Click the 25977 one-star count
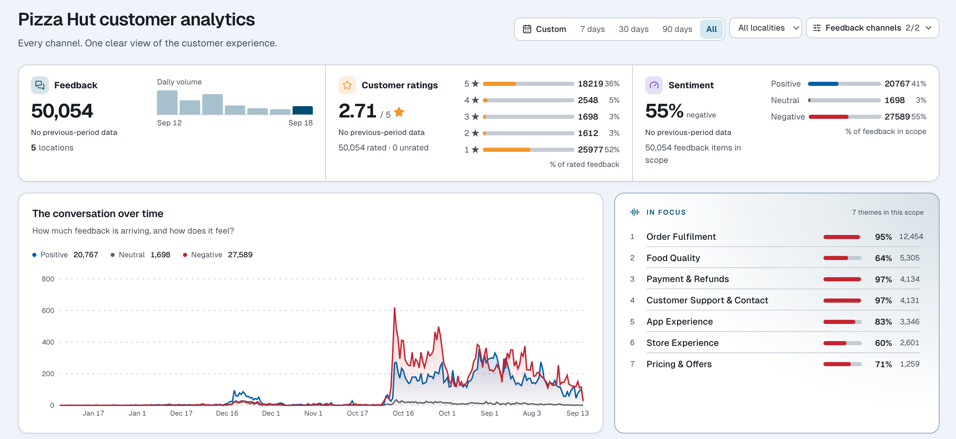Viewport: 956px width, 439px height. coord(590,149)
